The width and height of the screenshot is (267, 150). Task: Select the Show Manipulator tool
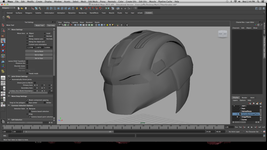click(3, 66)
